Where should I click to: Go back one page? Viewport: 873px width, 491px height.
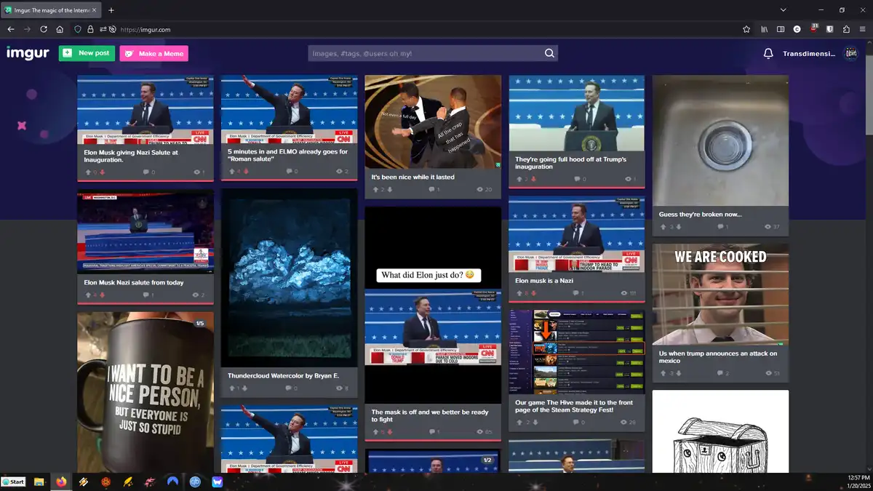coord(11,30)
